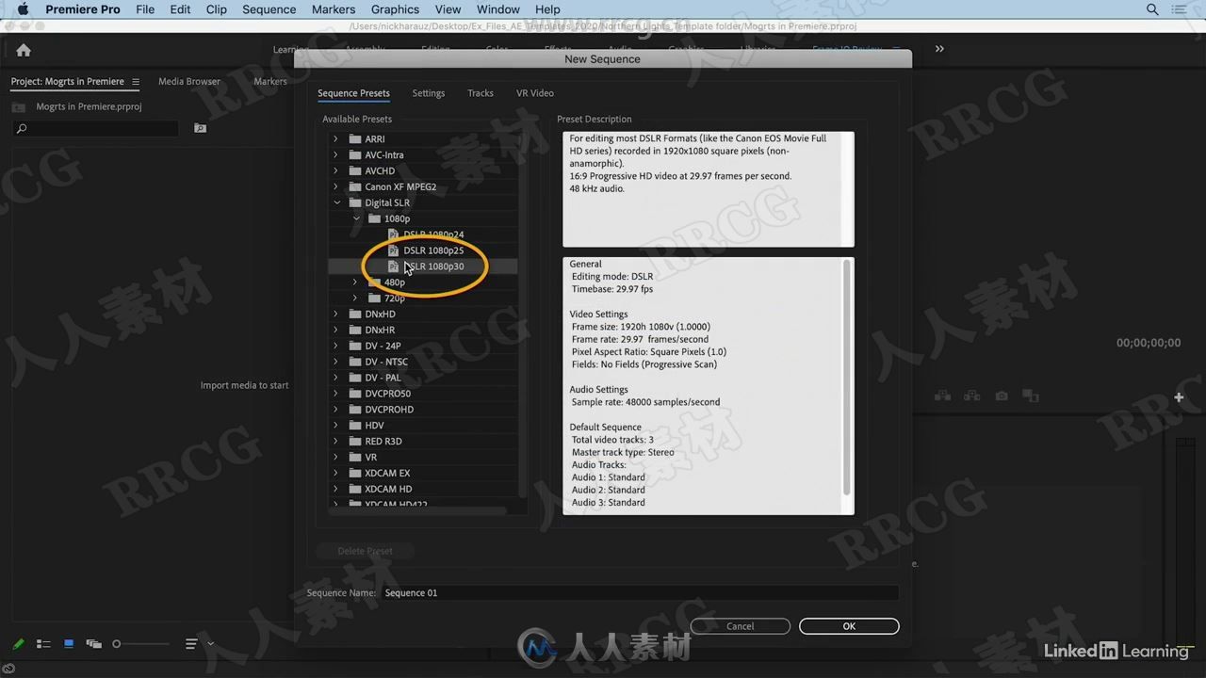Screen dimensions: 1206x678
Task: Expand the HDV preset folder
Action: click(335, 426)
